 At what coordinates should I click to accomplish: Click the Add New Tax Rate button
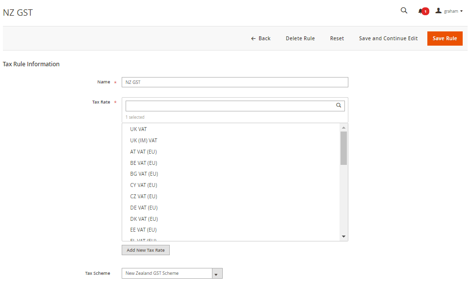(x=146, y=250)
